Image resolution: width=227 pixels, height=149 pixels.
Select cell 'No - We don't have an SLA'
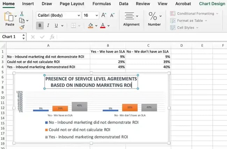148,52
